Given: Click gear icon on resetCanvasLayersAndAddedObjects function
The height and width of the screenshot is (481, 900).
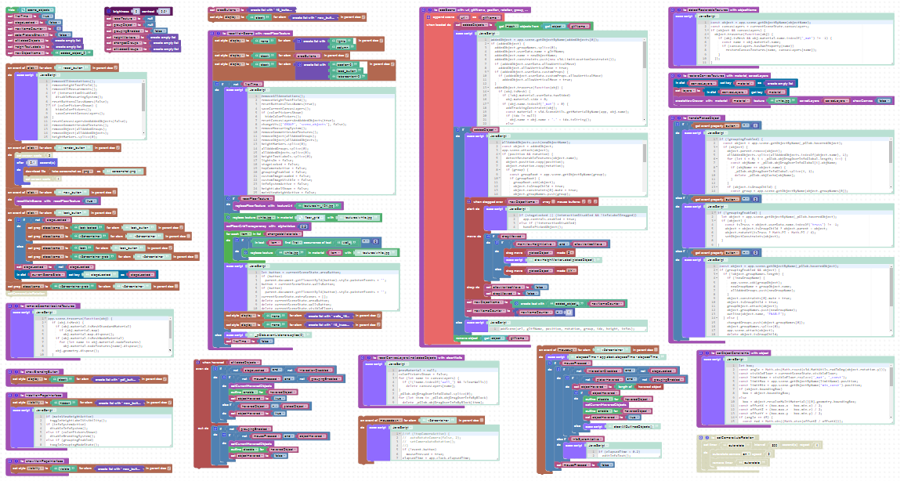Looking at the screenshot, I should coord(362,357).
